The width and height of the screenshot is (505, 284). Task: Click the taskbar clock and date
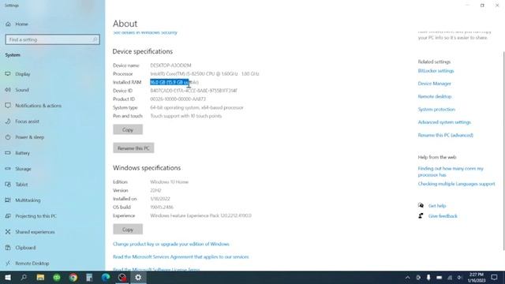(x=477, y=278)
